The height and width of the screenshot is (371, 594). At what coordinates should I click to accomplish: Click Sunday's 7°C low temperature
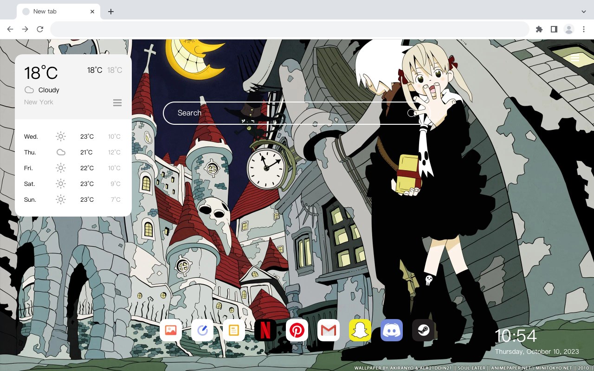116,199
